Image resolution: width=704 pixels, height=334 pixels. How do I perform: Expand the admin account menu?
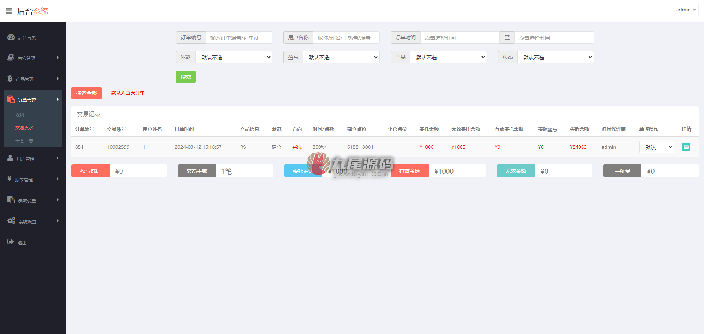[686, 10]
